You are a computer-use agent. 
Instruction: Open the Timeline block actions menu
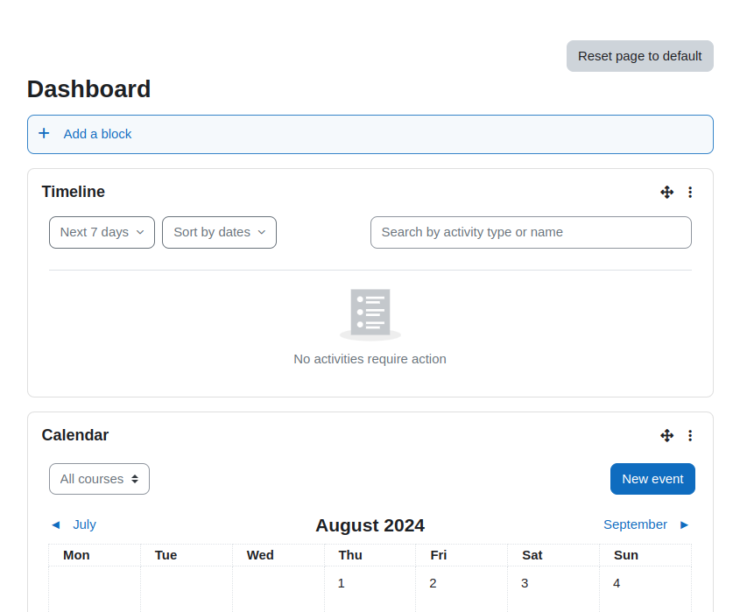(x=690, y=192)
